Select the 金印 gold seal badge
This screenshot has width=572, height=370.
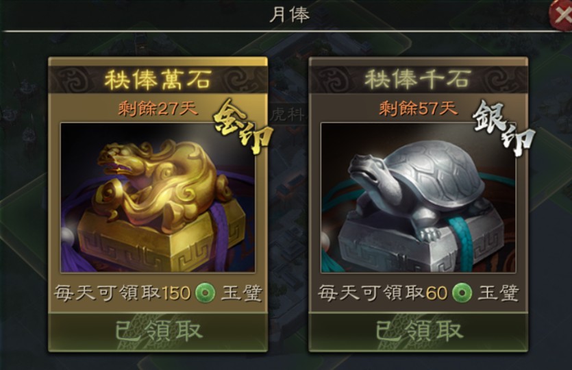243,126
